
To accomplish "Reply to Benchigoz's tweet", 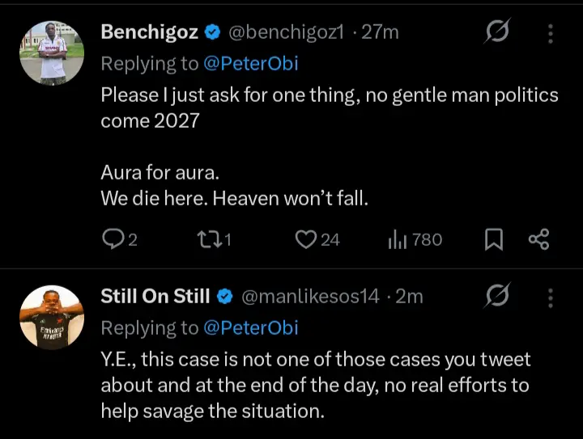I will 113,239.
